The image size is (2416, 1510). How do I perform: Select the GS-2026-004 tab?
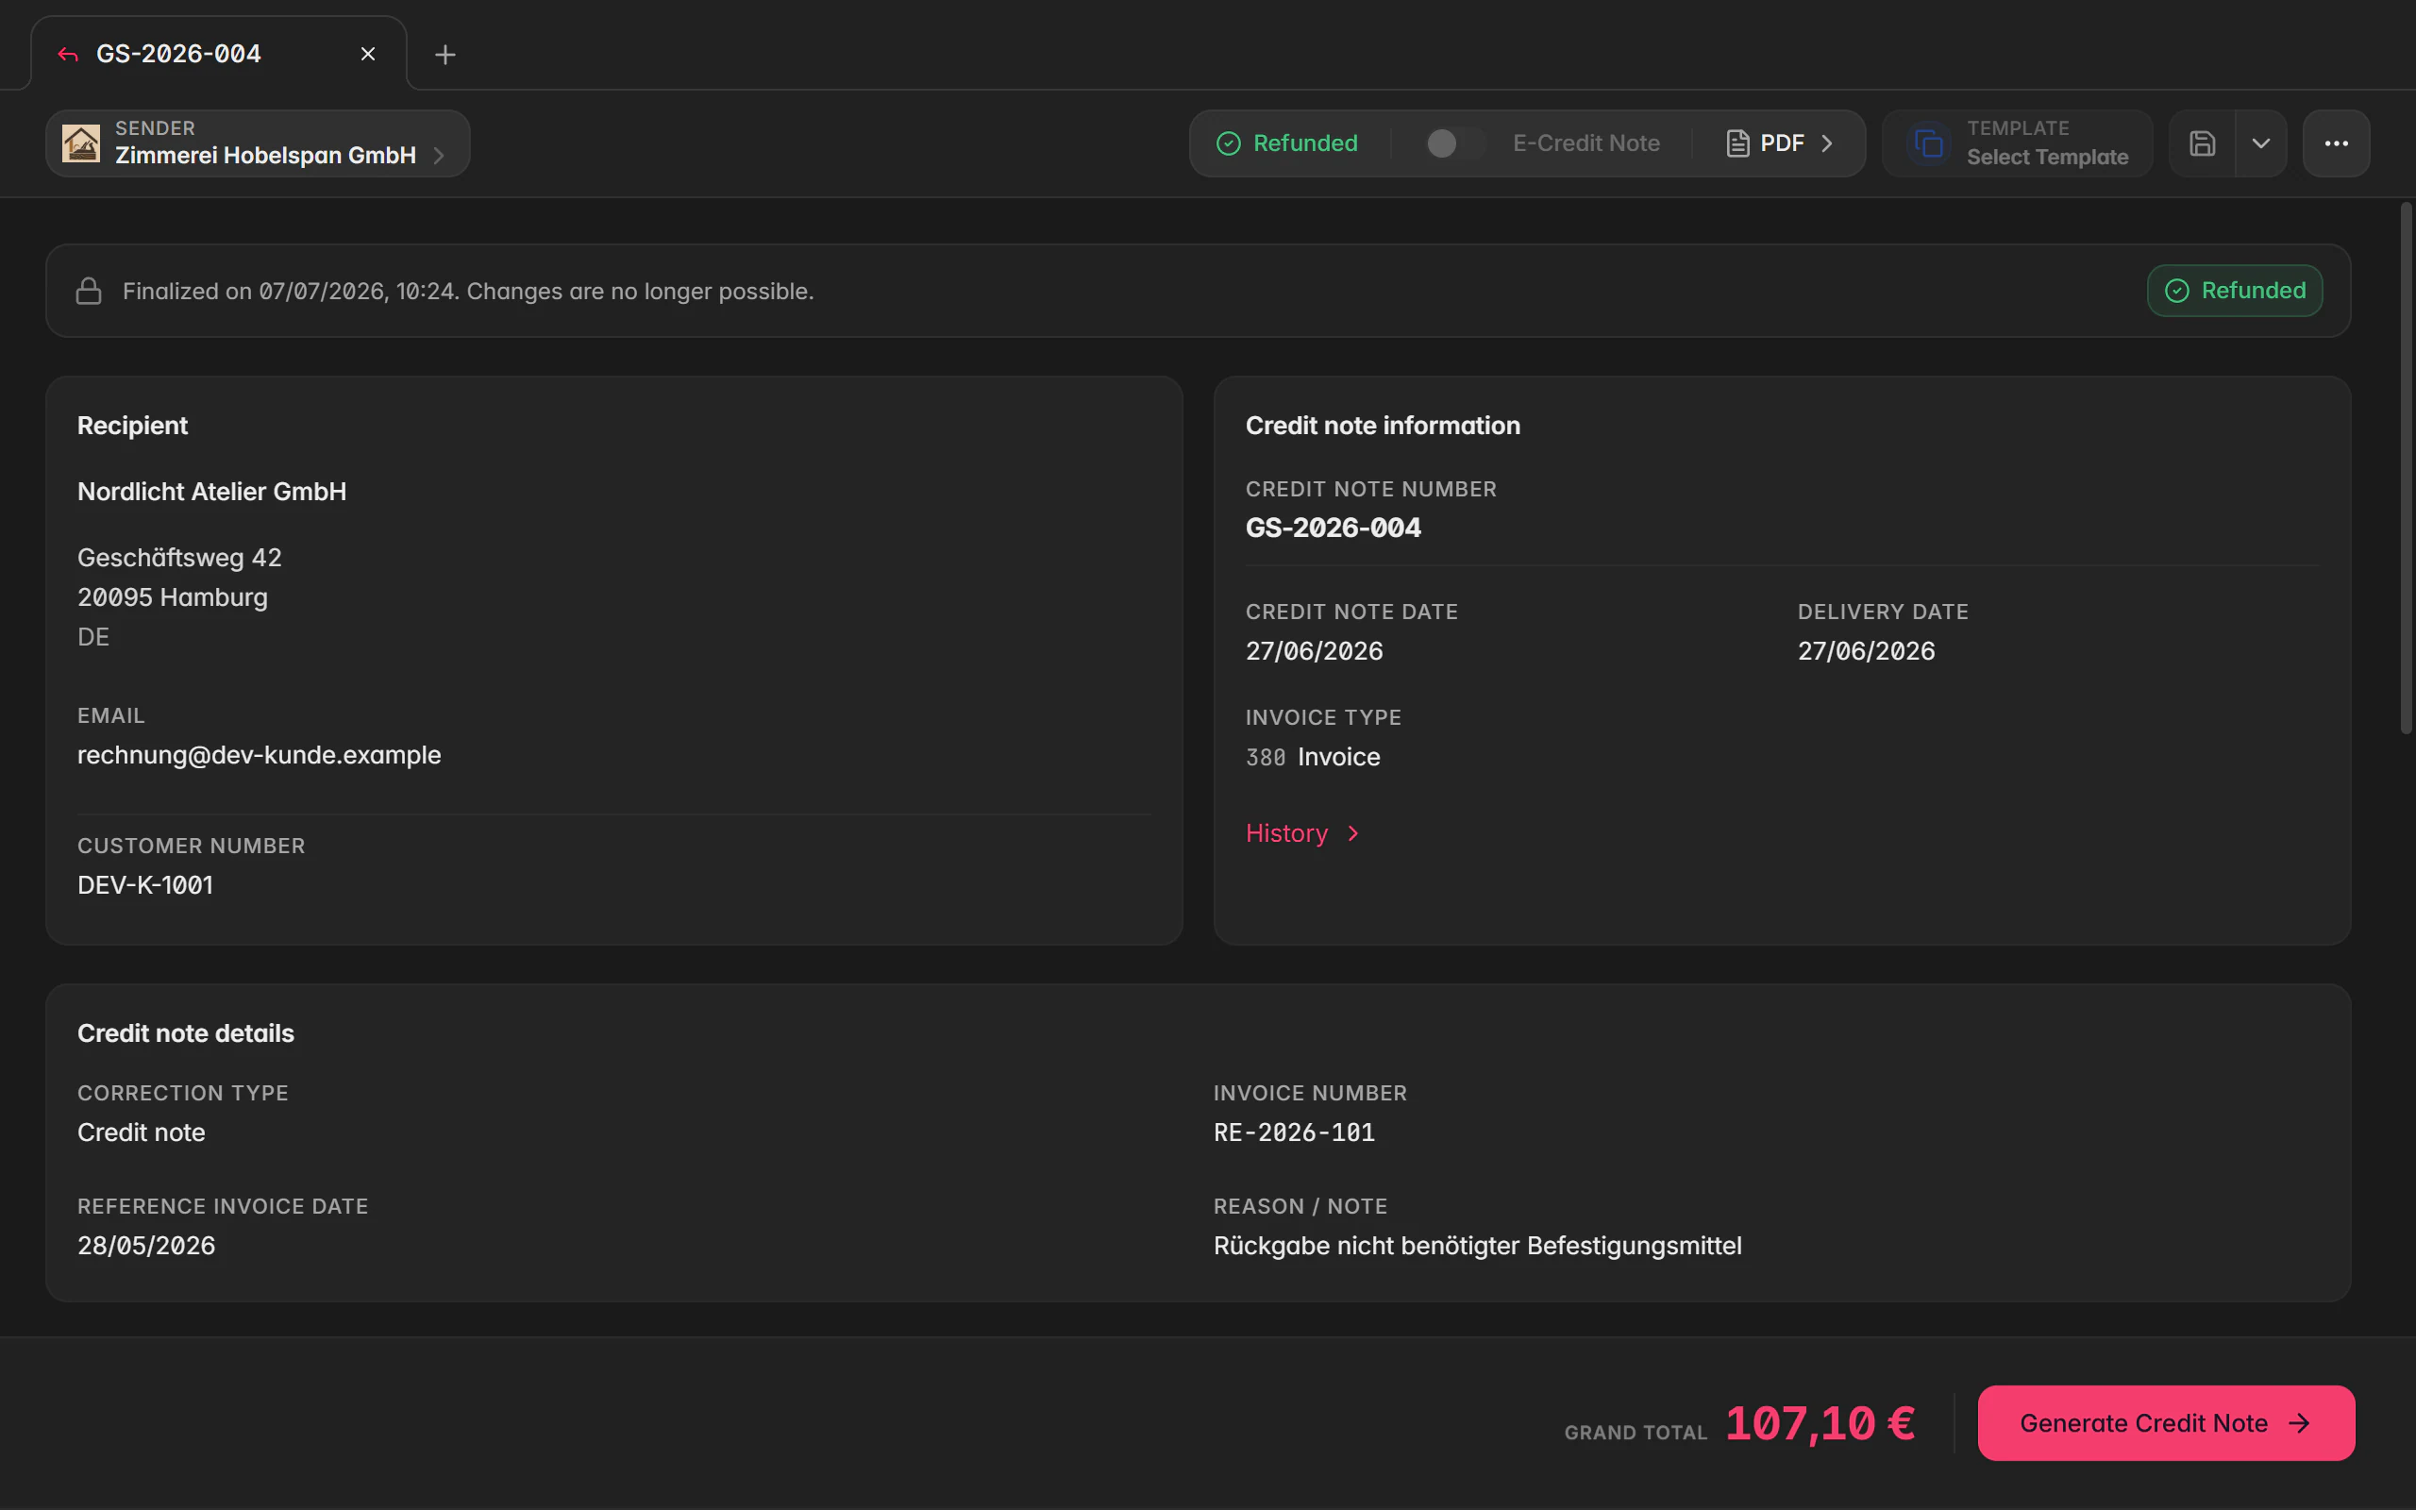tap(219, 54)
